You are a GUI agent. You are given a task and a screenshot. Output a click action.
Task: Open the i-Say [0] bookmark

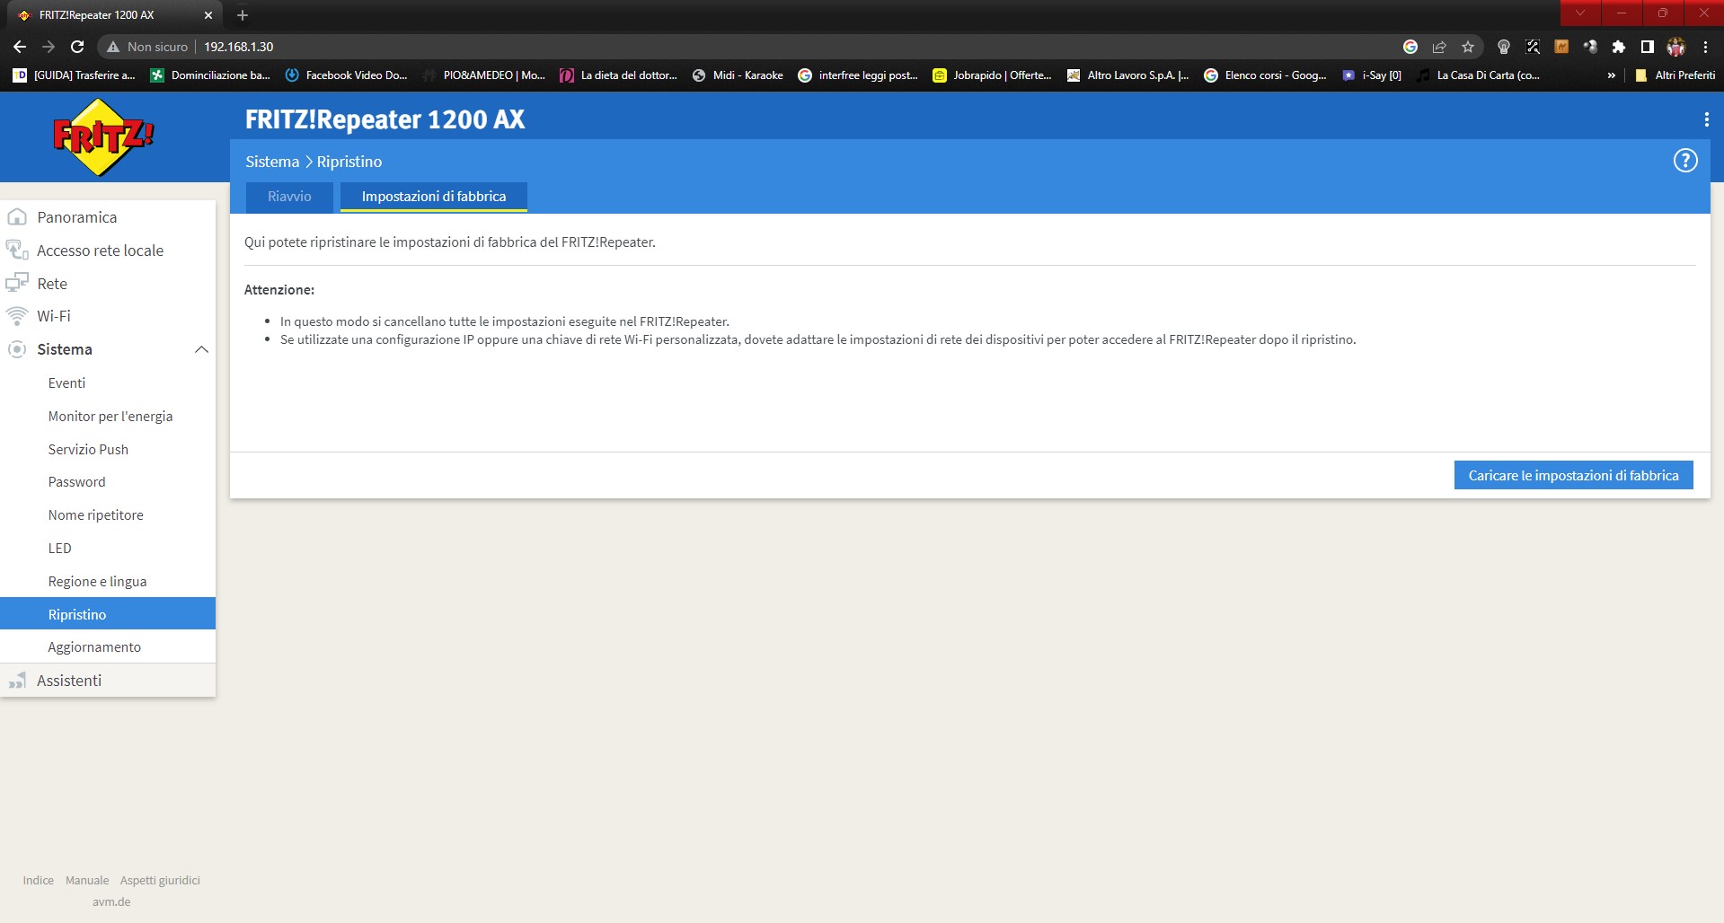(1372, 75)
